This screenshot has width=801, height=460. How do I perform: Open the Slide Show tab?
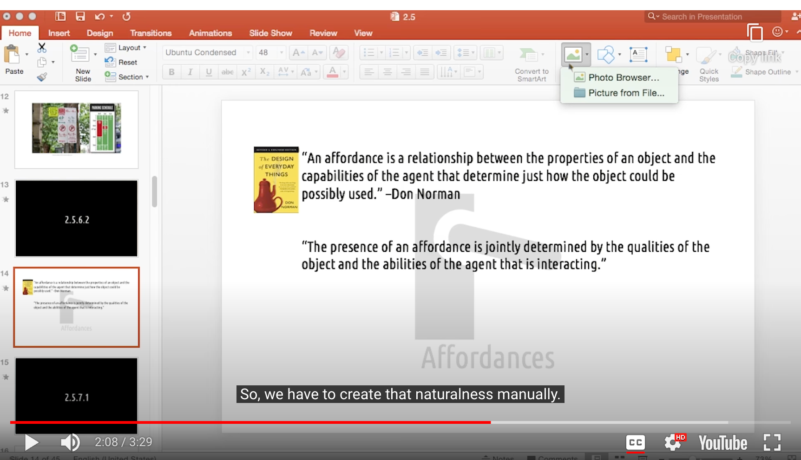click(x=270, y=33)
